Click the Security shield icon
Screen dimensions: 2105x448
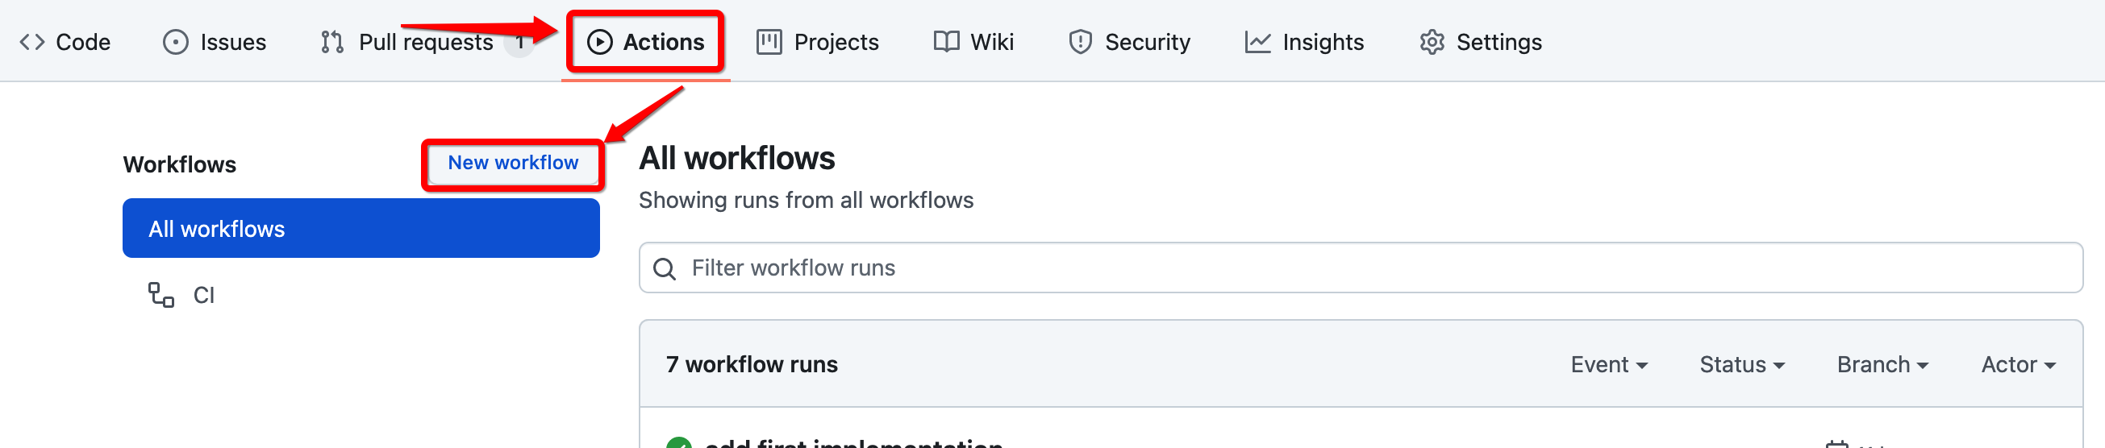(1079, 42)
